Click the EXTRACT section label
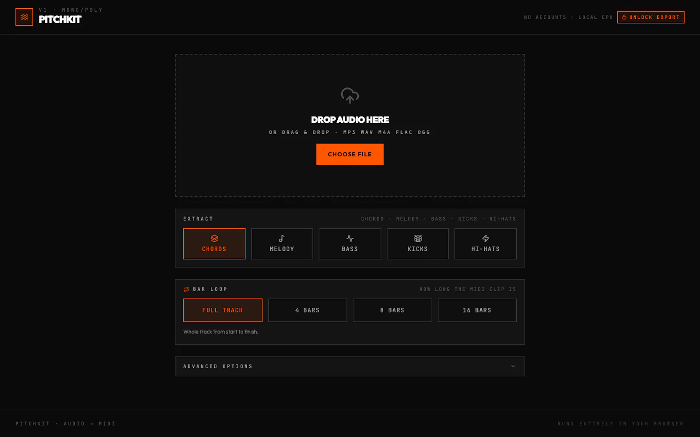700x437 pixels. pos(198,219)
